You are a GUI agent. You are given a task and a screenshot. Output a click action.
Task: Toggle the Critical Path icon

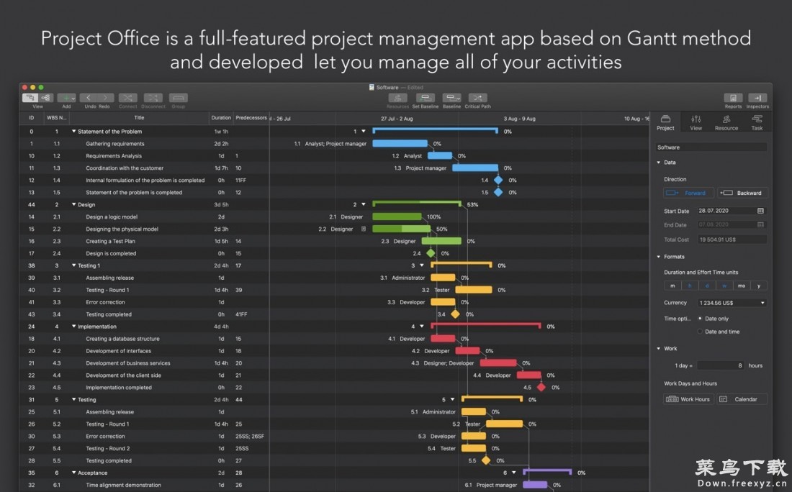coord(477,98)
